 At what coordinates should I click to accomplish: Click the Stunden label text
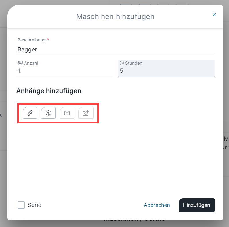coord(134,63)
